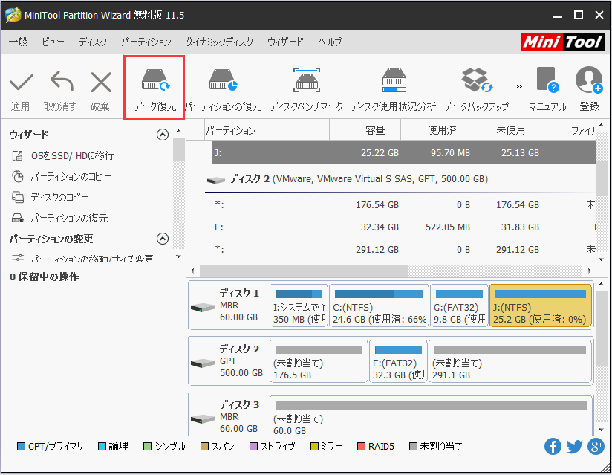612x475 pixels.
Task: Select C:(NTFS) partition block on Disk 1
Action: (x=379, y=306)
